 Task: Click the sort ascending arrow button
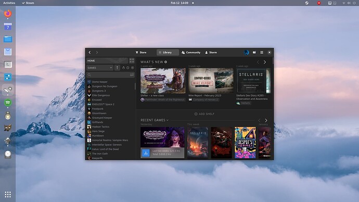(117, 68)
